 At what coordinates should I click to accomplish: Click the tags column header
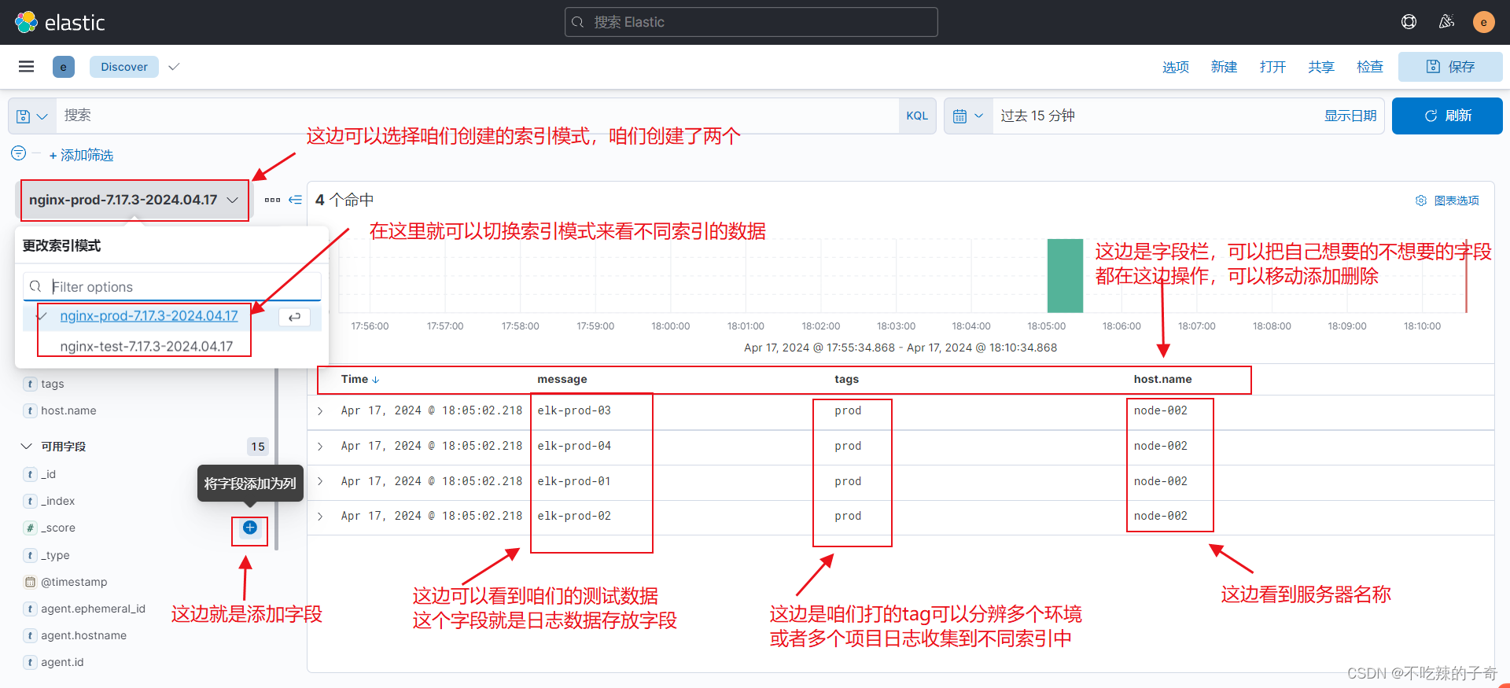846,379
